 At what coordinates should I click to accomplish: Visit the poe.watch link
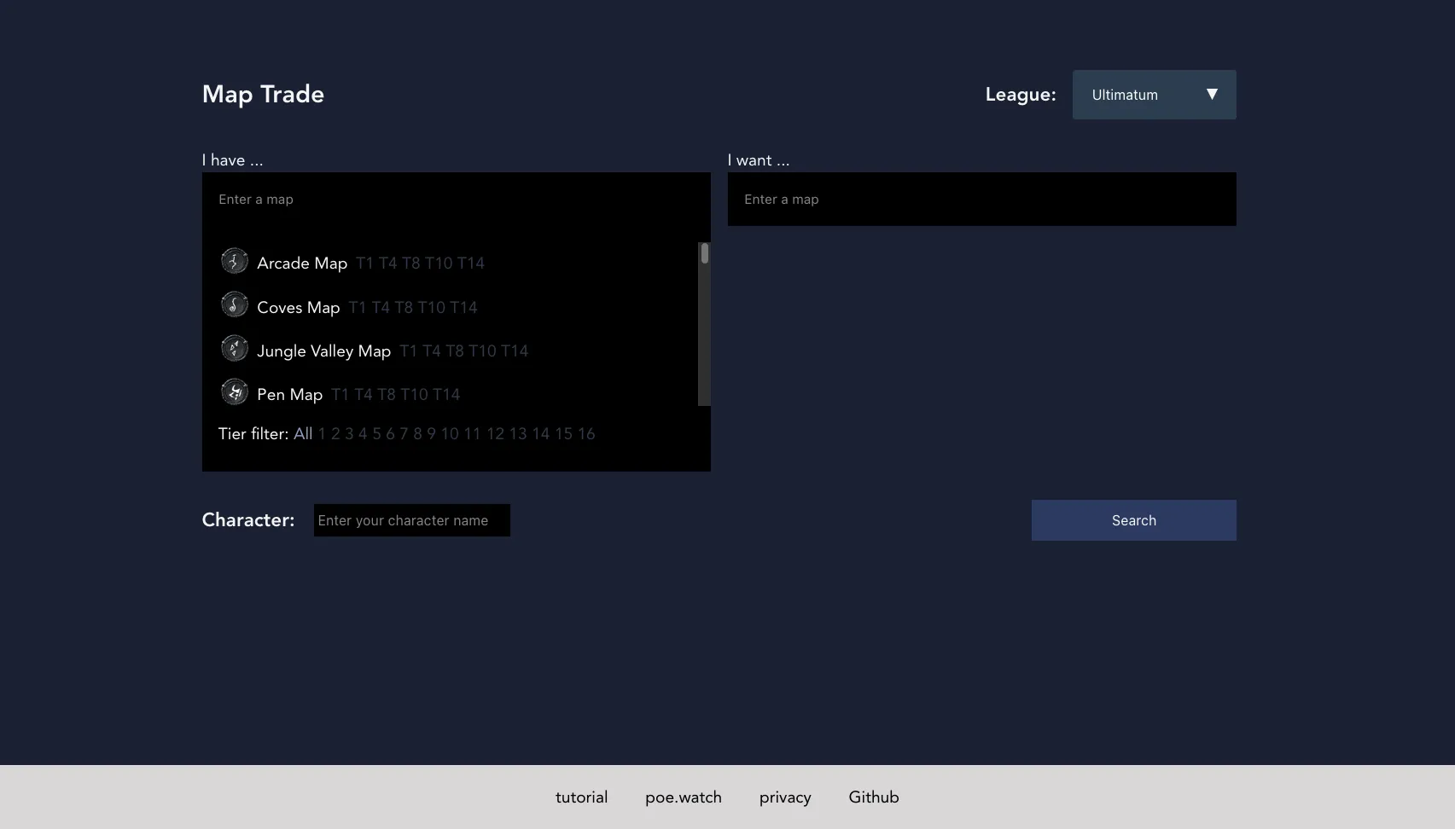coord(683,797)
